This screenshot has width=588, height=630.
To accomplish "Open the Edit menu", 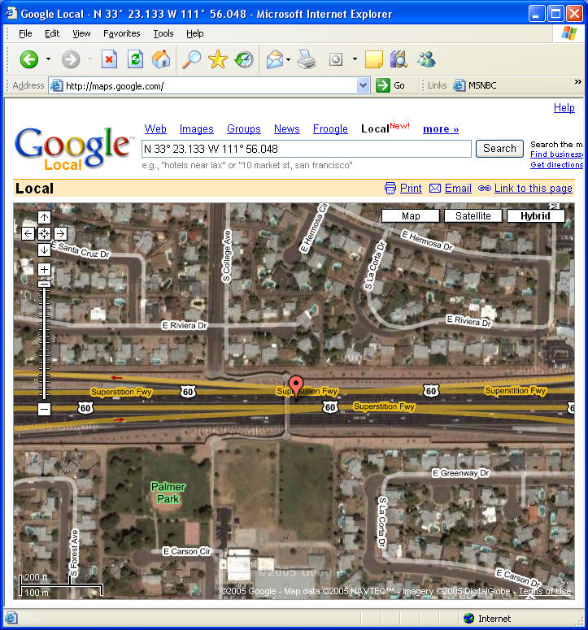I will [52, 33].
